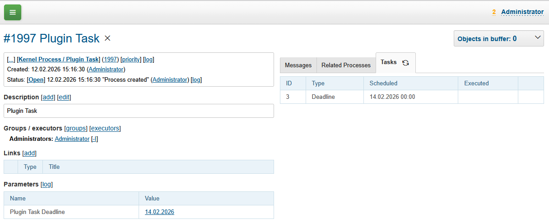
Task: Add a description via the add link
Action: point(48,98)
